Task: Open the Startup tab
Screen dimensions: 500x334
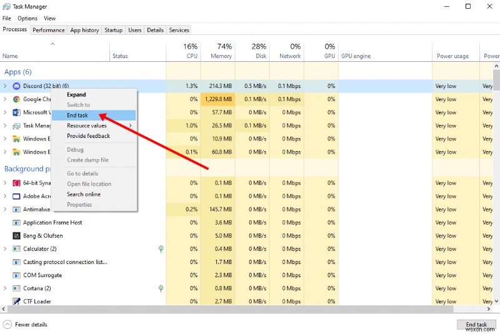Action: pyautogui.click(x=114, y=30)
